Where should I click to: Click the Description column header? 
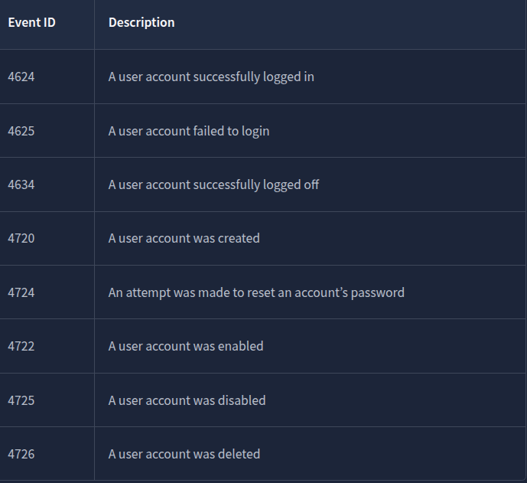142,23
